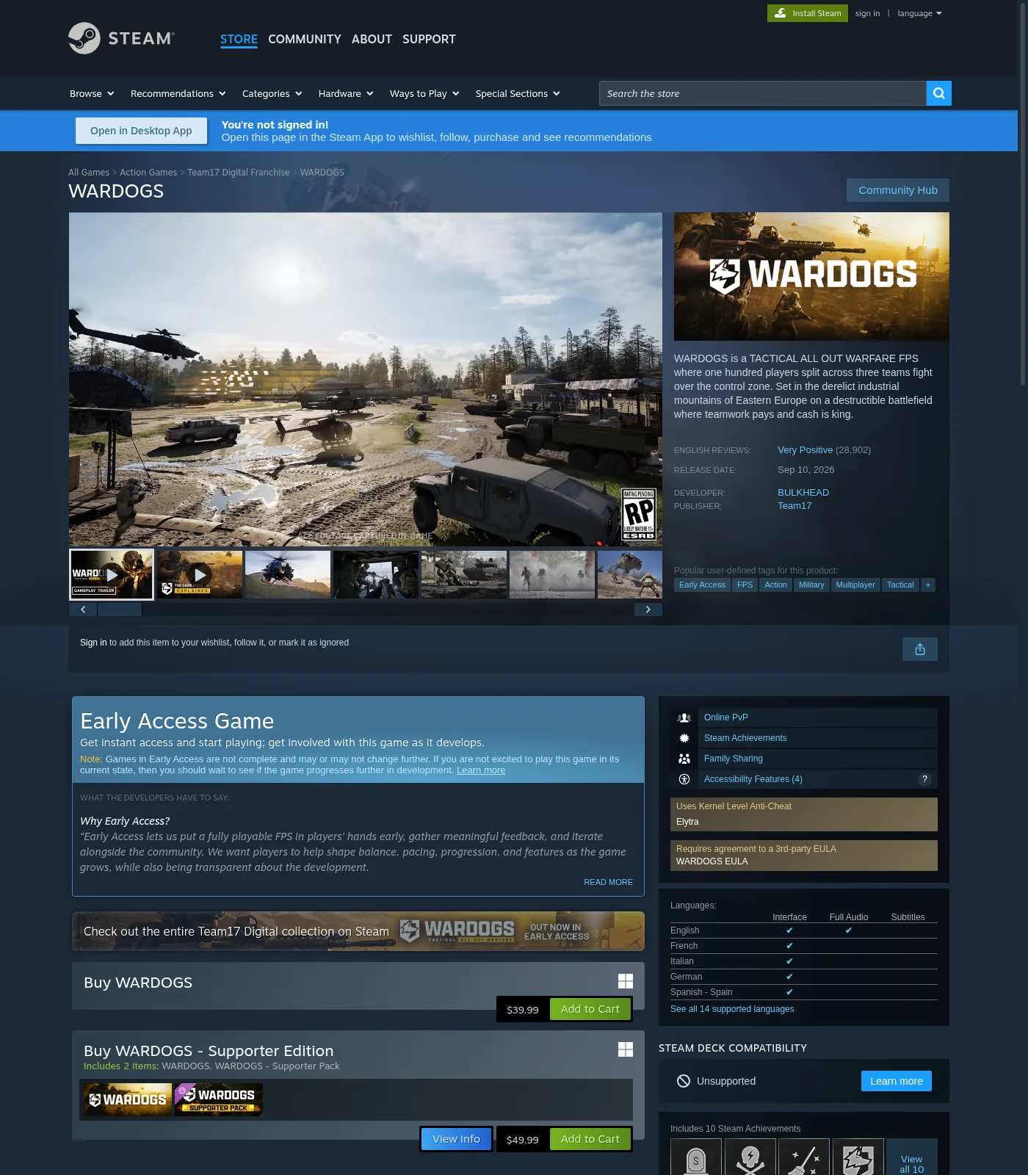Click the Accessibility Features icon
This screenshot has width=1028, height=1175.
click(684, 779)
